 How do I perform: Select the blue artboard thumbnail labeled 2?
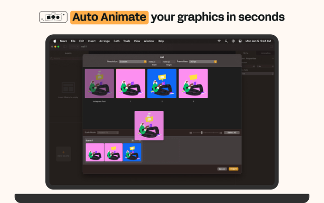(162, 83)
